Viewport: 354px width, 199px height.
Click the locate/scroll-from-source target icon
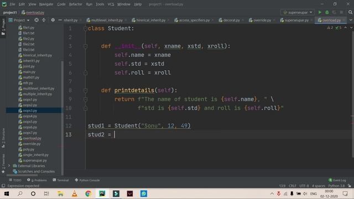pos(37,20)
